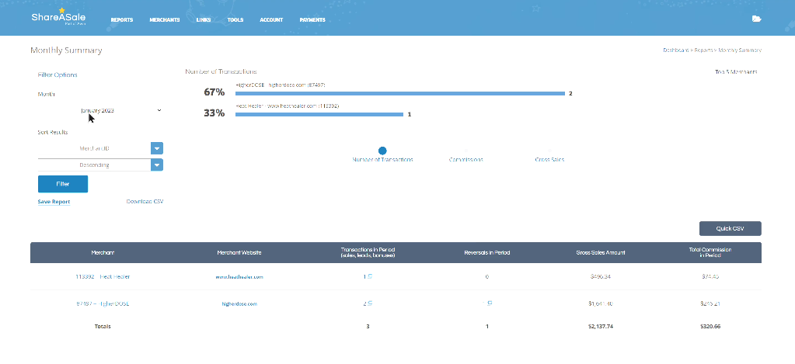Viewport: 795px width, 364px height.
Task: Click the HigherDOSE 67% transaction bar
Action: pyautogui.click(x=400, y=94)
